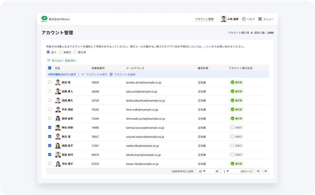The width and height of the screenshot is (315, 195).
Task: Open the page number dropdown showing 1
Action: click(x=230, y=171)
